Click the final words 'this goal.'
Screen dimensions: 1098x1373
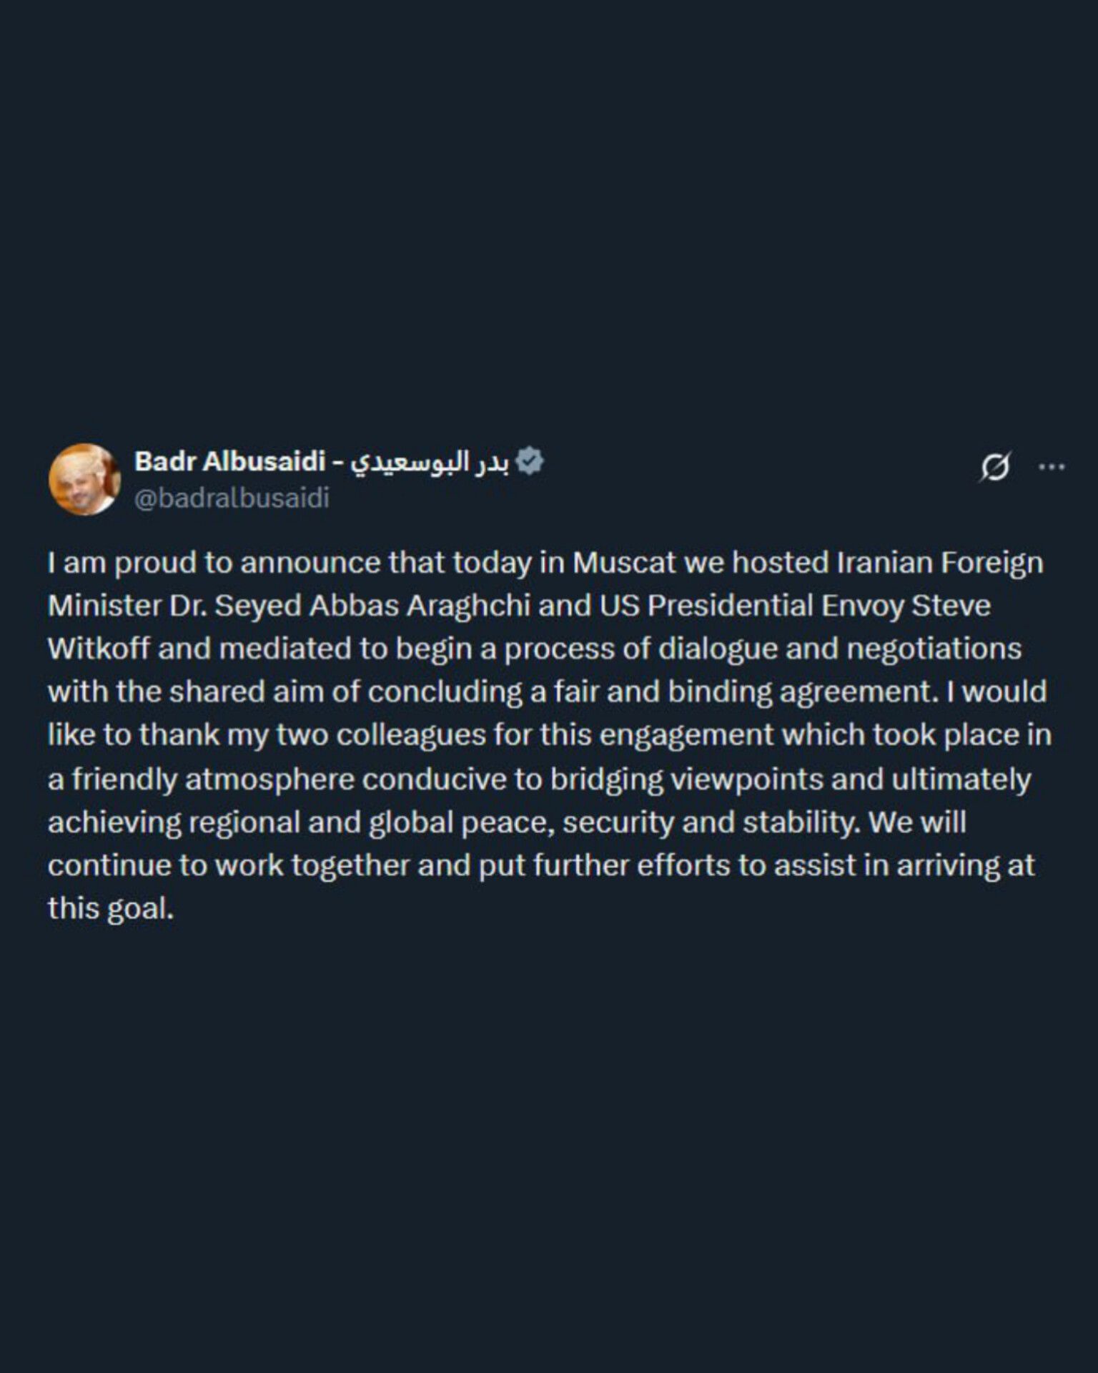coord(111,909)
